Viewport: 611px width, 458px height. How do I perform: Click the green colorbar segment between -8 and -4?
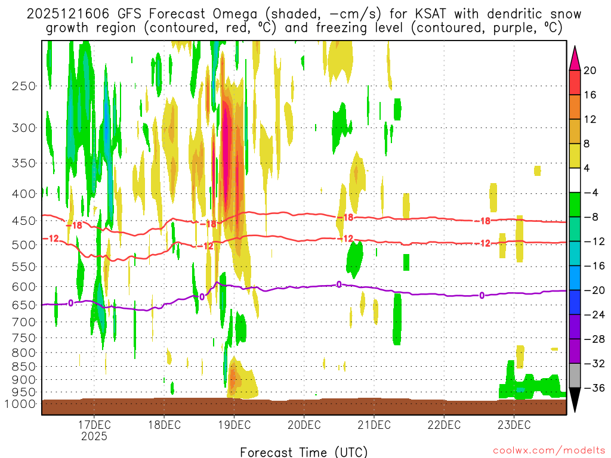pos(575,205)
